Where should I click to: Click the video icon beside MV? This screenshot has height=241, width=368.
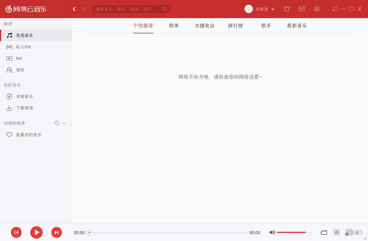(x=10, y=58)
